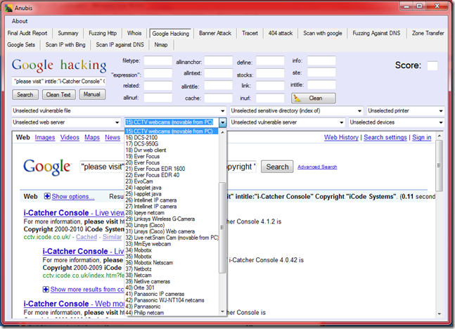Click the Google page Search button
The width and height of the screenshot is (455, 329).
click(277, 167)
